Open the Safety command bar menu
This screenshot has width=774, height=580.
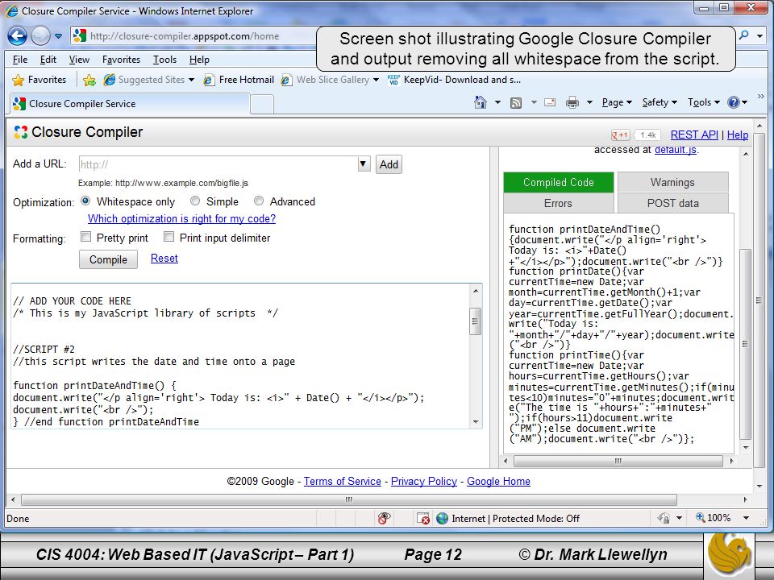point(660,102)
